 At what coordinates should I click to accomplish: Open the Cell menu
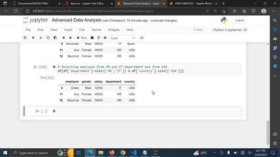[x=82, y=30]
